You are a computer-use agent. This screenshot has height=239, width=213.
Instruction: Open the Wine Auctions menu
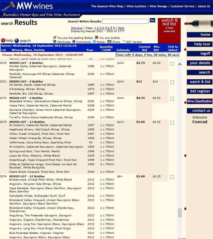pos(136,6)
